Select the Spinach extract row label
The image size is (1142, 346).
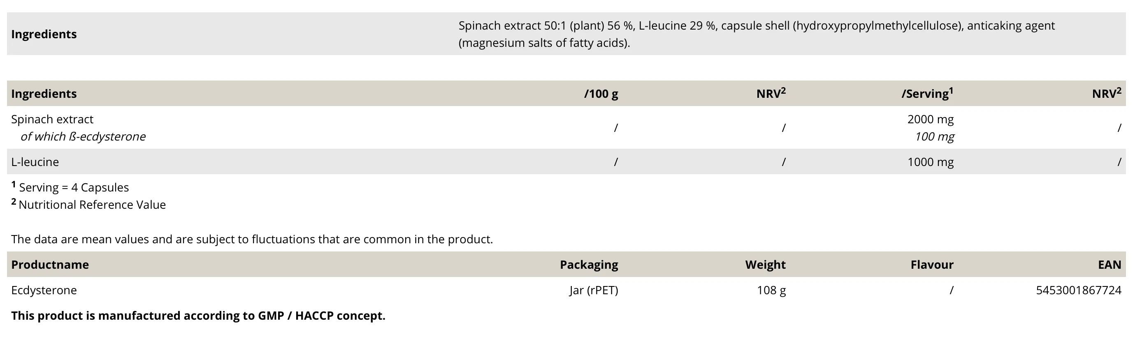[x=52, y=119]
